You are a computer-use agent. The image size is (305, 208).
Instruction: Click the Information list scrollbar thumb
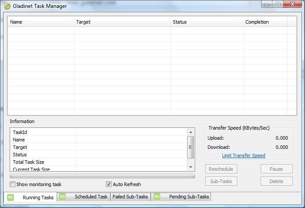pyautogui.click(x=191, y=147)
